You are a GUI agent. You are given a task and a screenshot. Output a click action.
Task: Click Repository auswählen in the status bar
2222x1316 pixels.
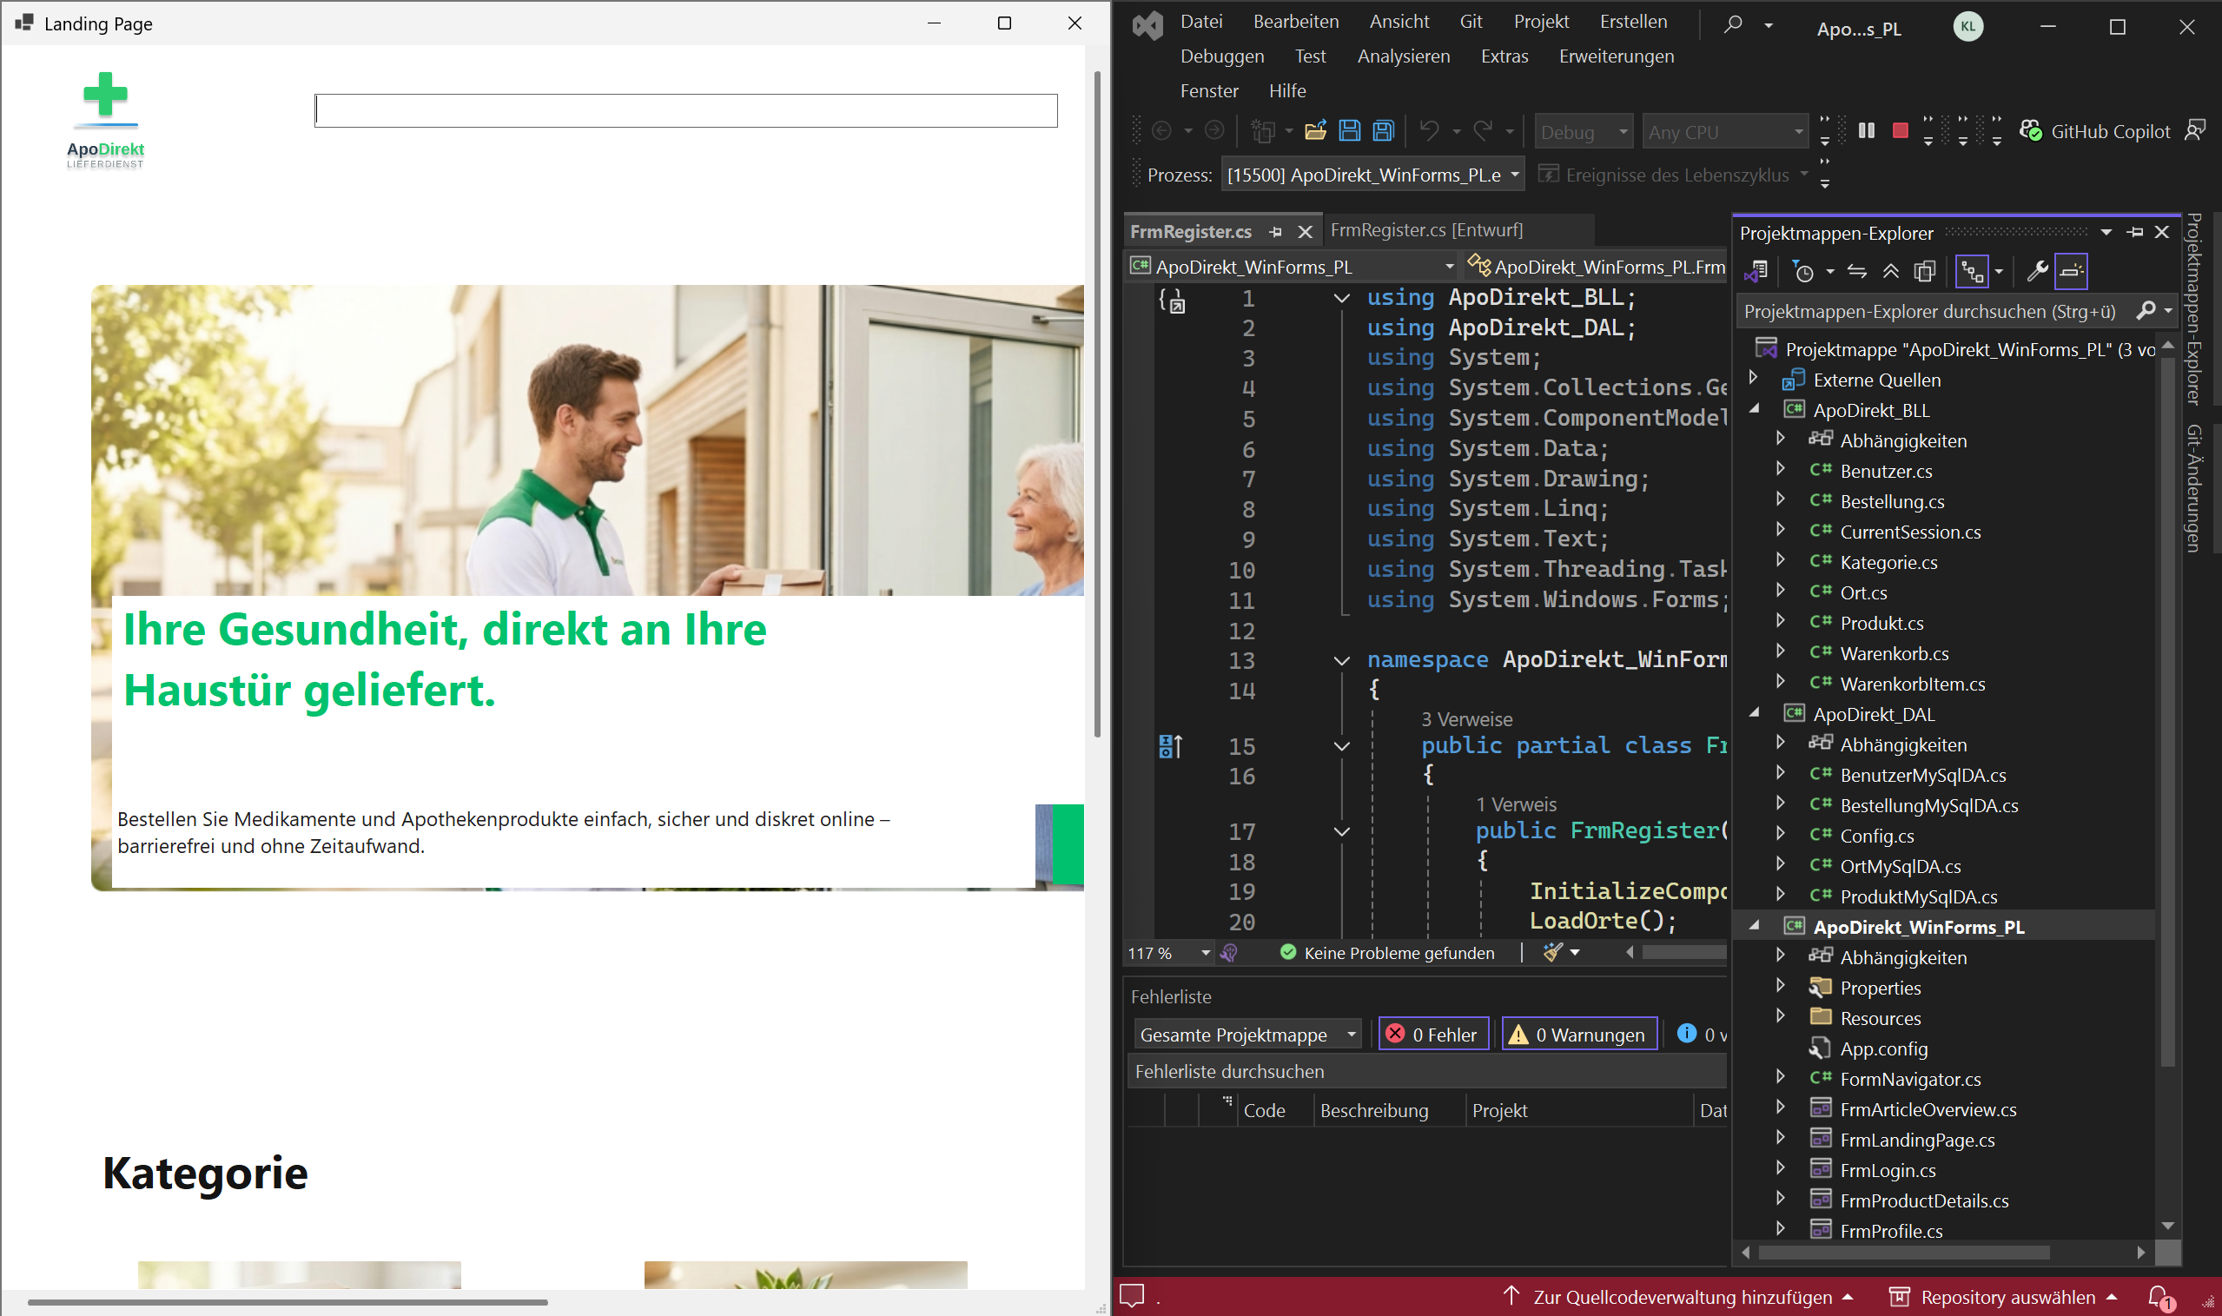[x=2004, y=1298]
